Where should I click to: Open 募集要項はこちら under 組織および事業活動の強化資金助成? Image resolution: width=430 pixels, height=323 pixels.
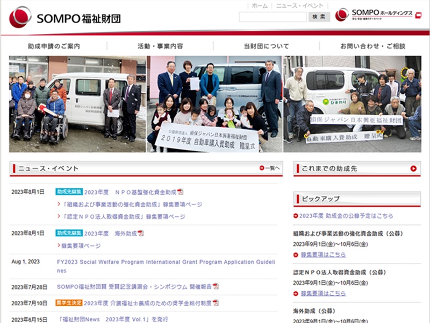click(323, 255)
